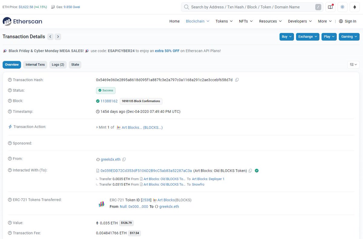Click help icon next to Interacted With
363x239 pixels.
coord(10,170)
